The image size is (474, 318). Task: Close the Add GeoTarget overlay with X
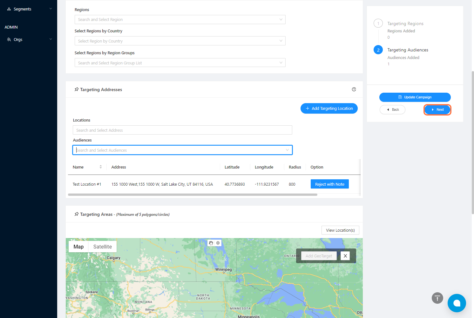pyautogui.click(x=345, y=256)
